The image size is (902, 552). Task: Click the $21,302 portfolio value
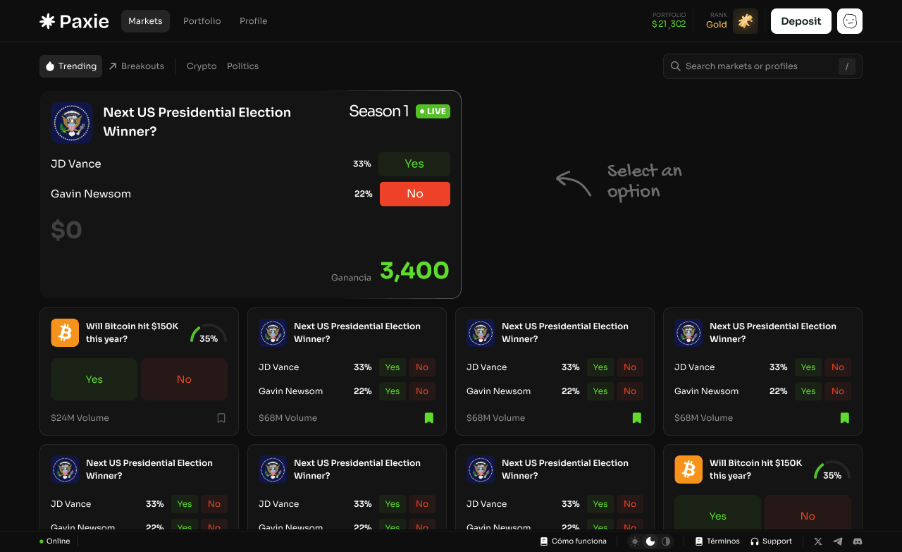669,24
